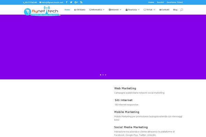
Task: Click text 'Siti internet responsive'
Action: [126, 104]
